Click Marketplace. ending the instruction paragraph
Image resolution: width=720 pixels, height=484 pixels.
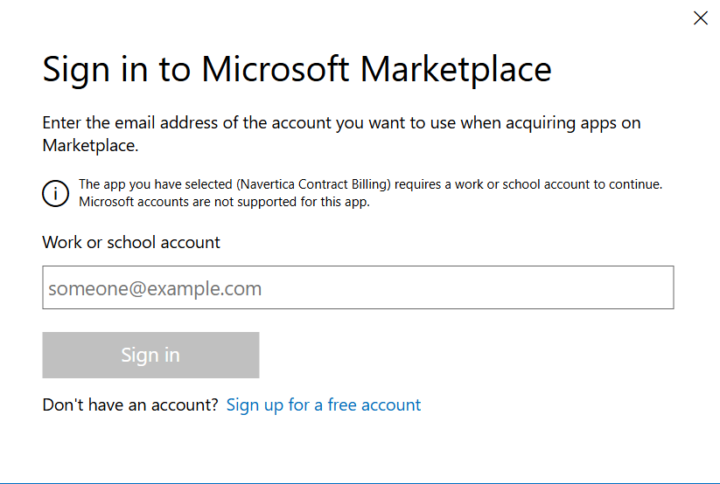point(90,146)
